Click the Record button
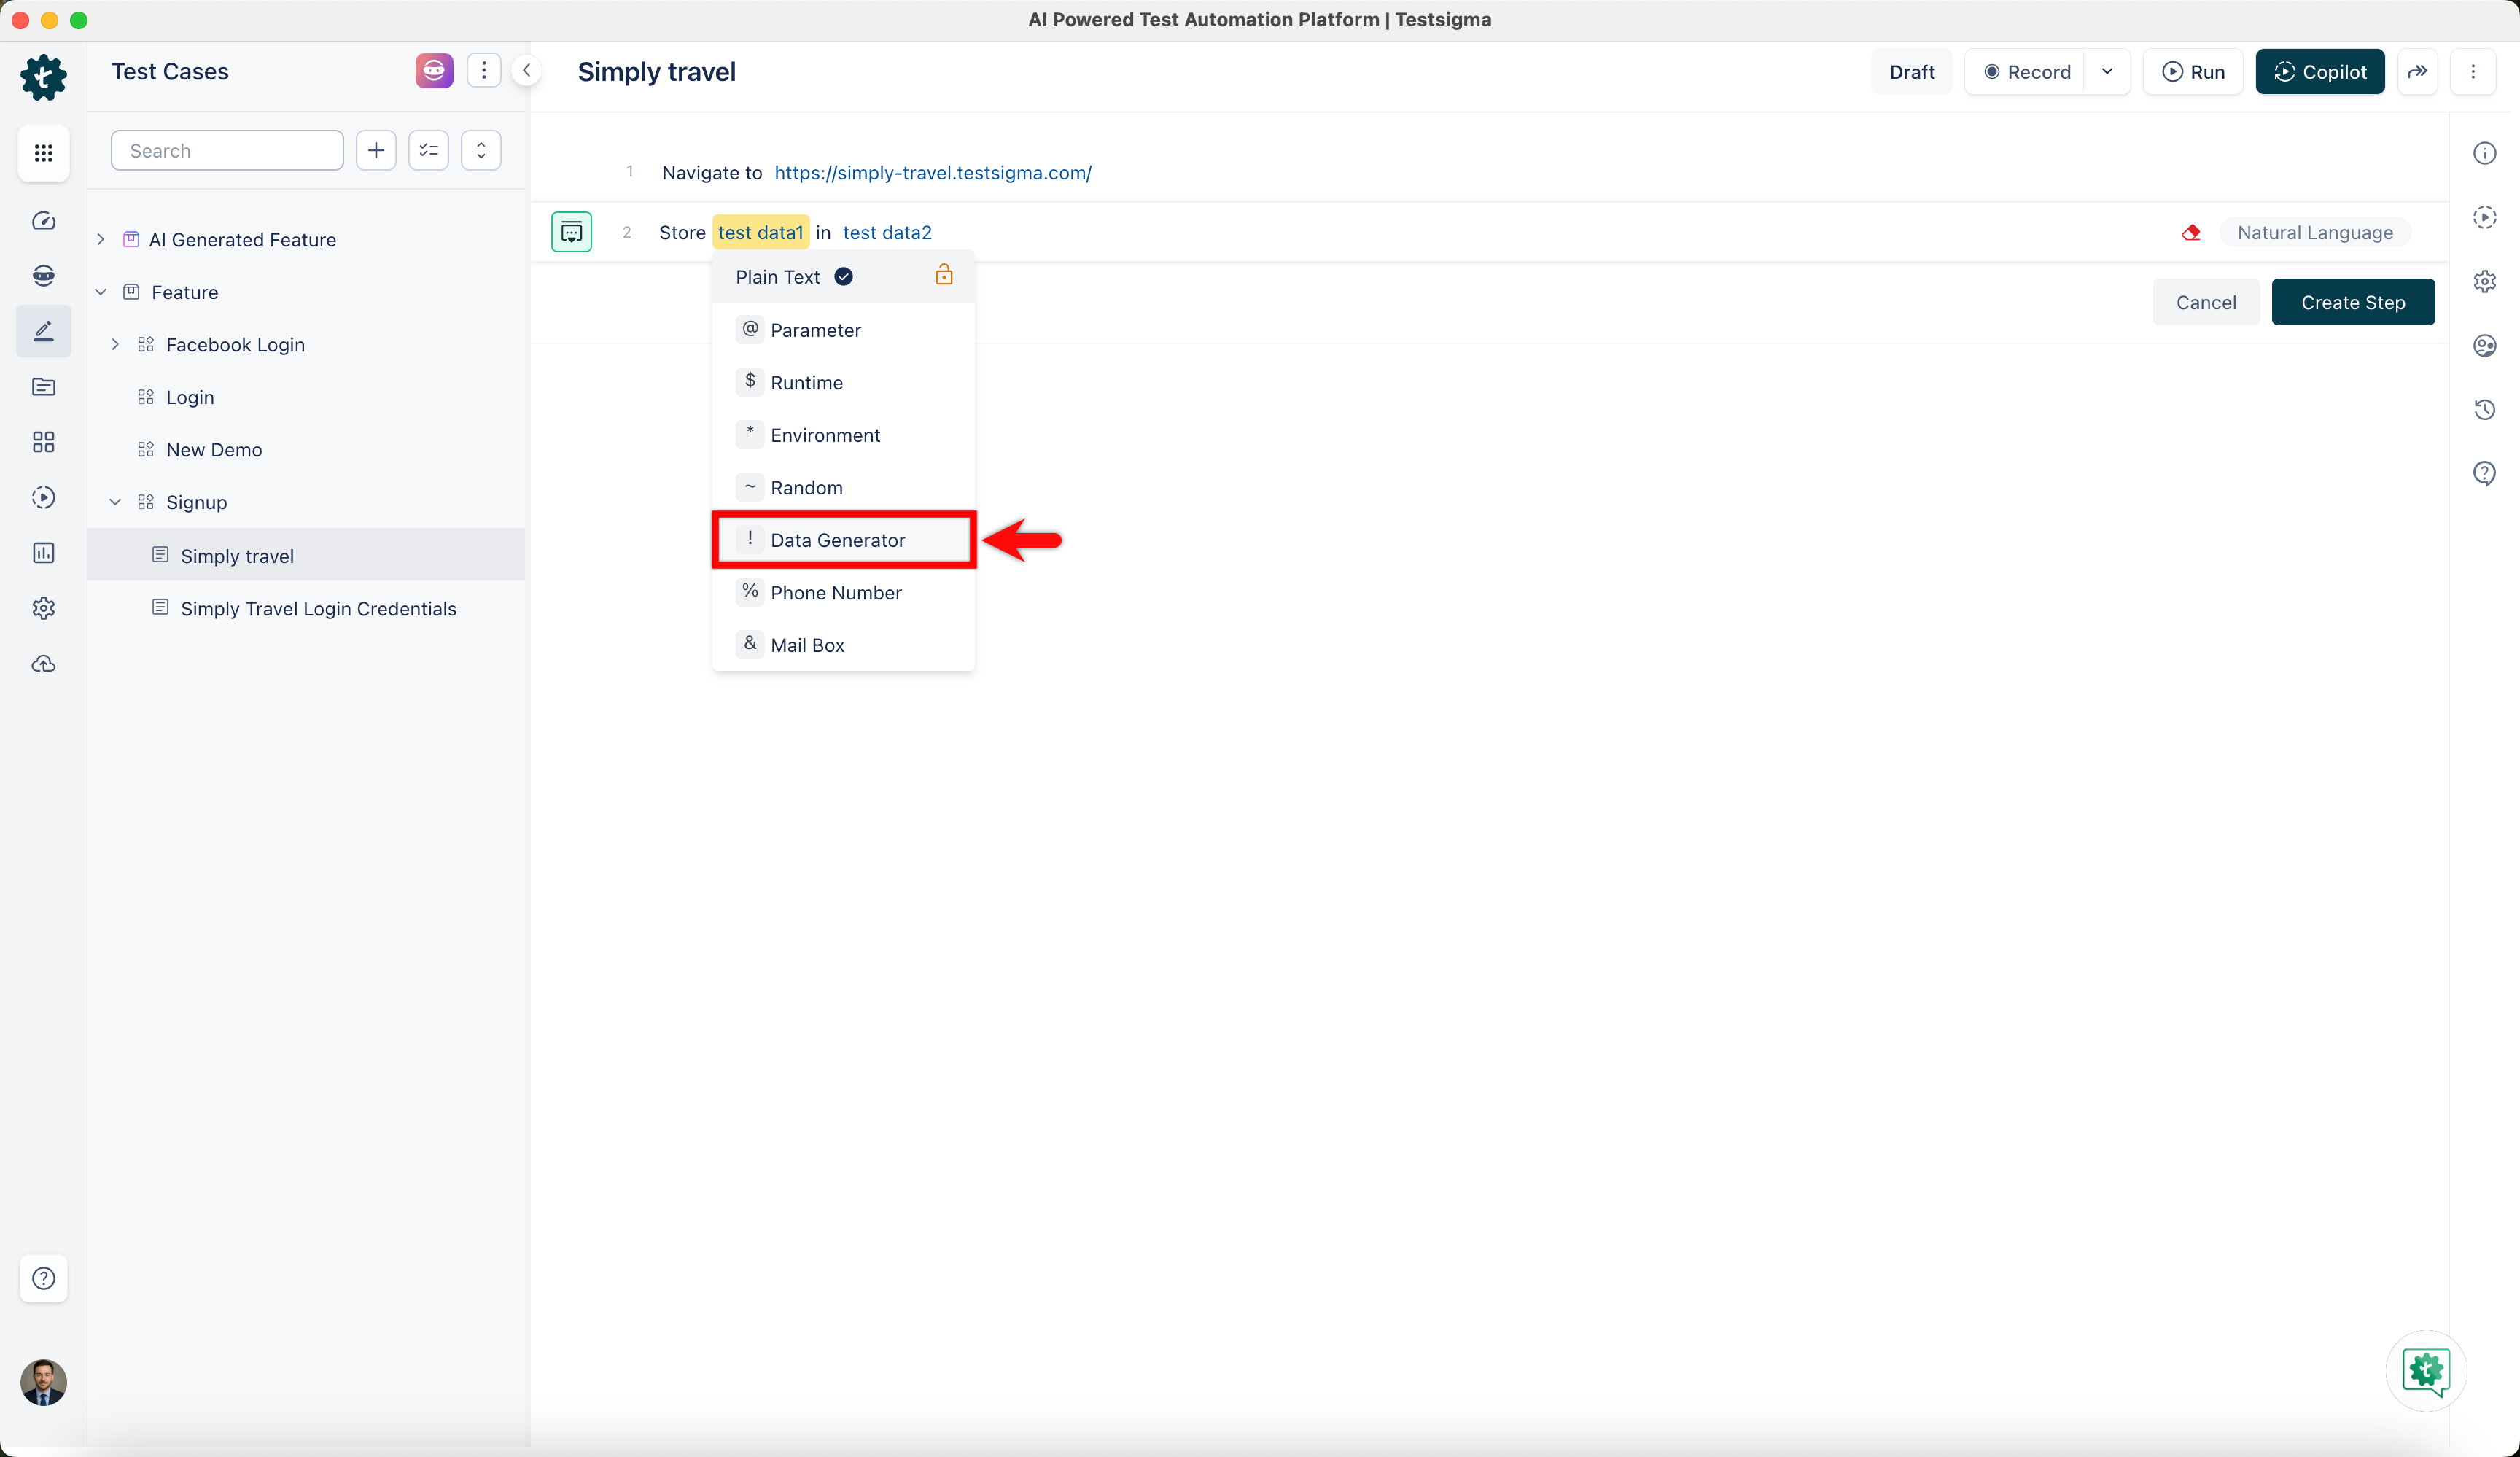The width and height of the screenshot is (2520, 1457). coord(2026,72)
